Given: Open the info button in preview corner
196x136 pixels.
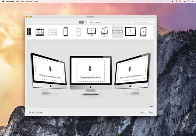Looking at the screenshot, I should [29, 106].
